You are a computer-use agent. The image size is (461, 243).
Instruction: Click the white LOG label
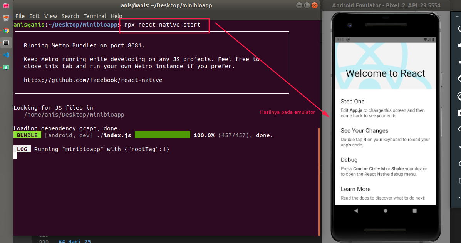click(x=22, y=149)
